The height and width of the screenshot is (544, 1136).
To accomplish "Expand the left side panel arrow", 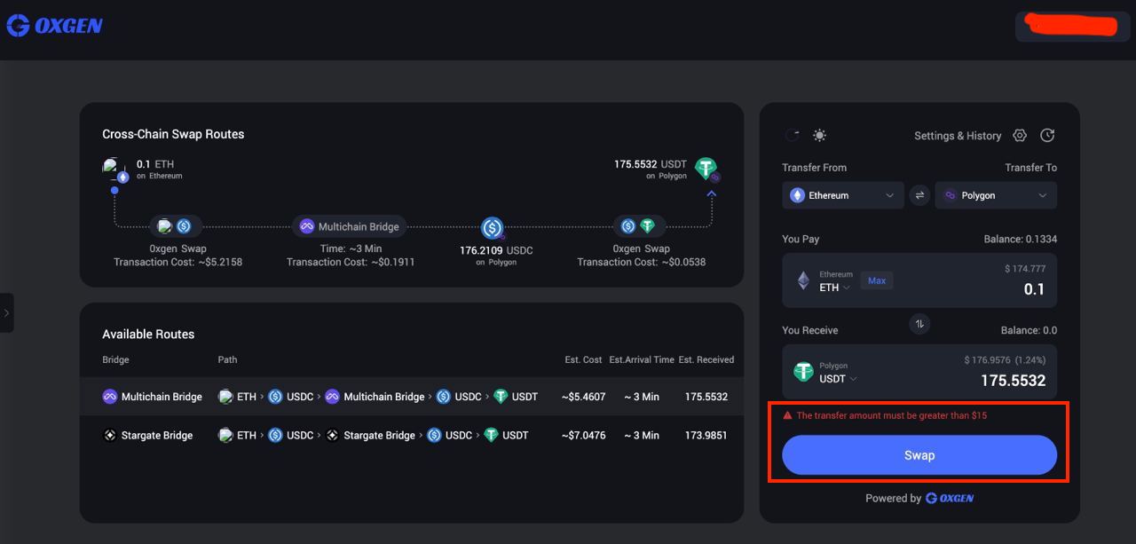I will pos(6,312).
